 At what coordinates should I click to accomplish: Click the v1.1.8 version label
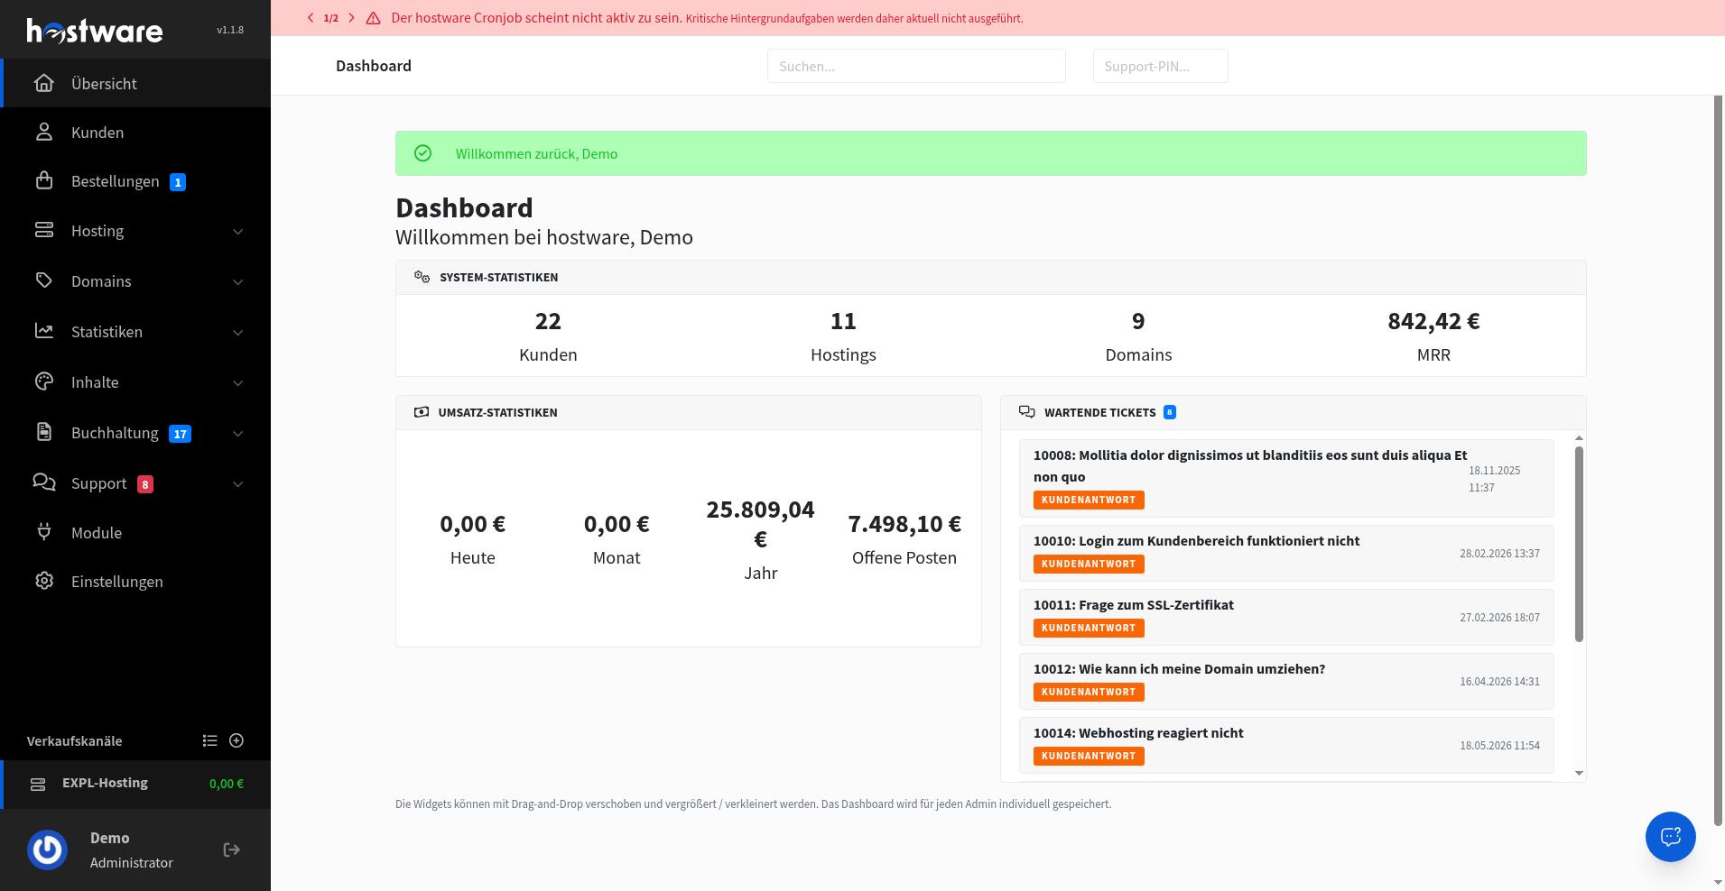point(230,30)
